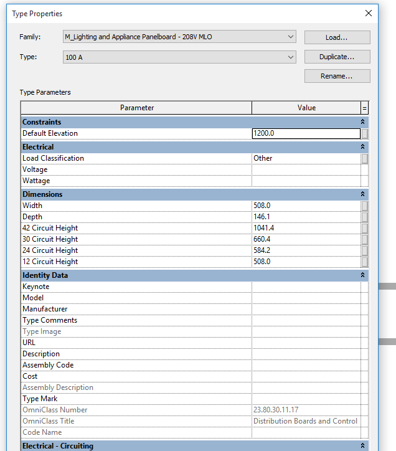Click the associate button for Depth
This screenshot has width=396, height=451.
pyautogui.click(x=365, y=217)
